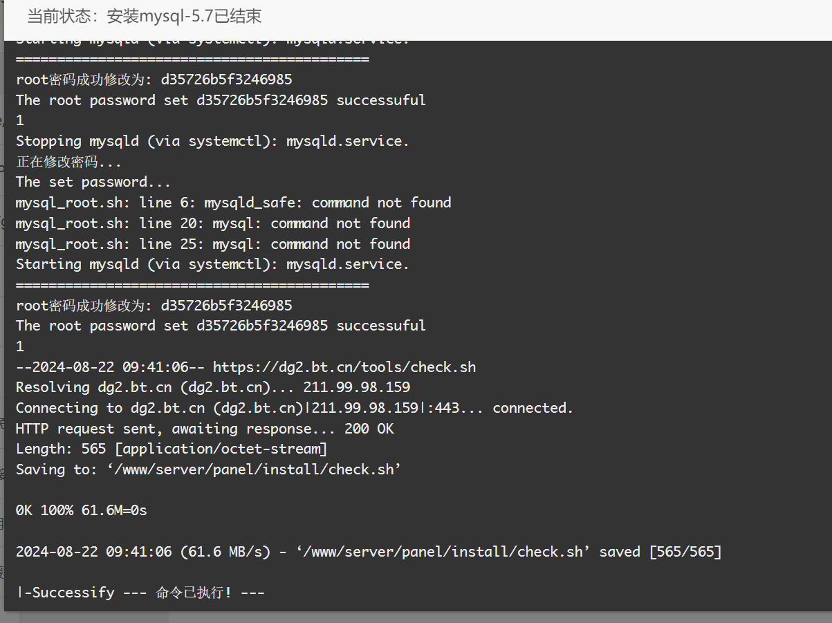Screen dimensions: 832x623
Task: Click the 当前状态 安装mysql-5.7已结束 status header
Action: 145,17
